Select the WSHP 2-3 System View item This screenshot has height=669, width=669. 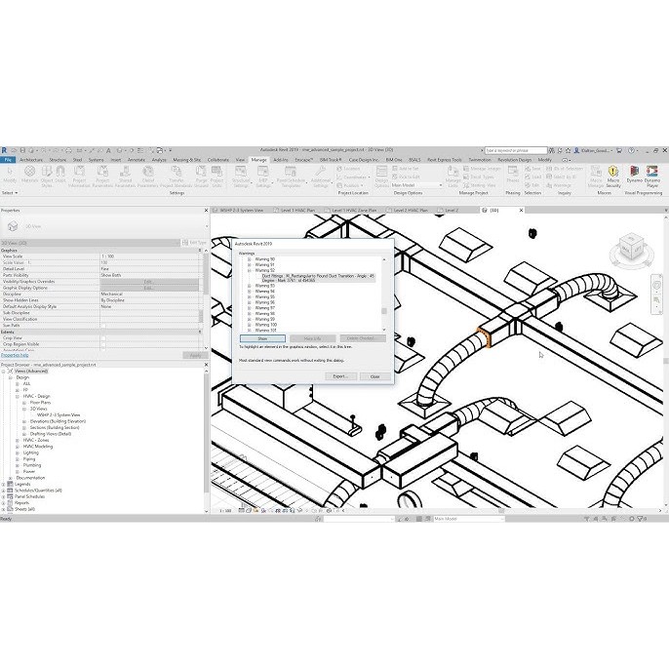[59, 414]
